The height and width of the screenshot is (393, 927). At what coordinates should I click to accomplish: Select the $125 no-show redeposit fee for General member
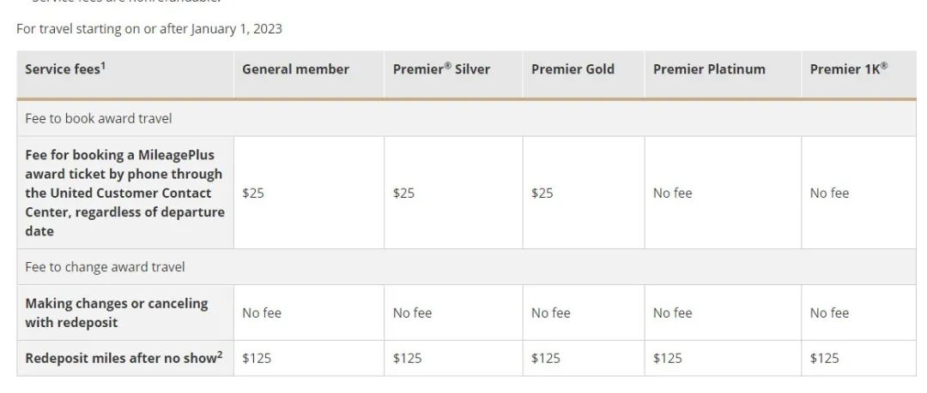point(257,358)
